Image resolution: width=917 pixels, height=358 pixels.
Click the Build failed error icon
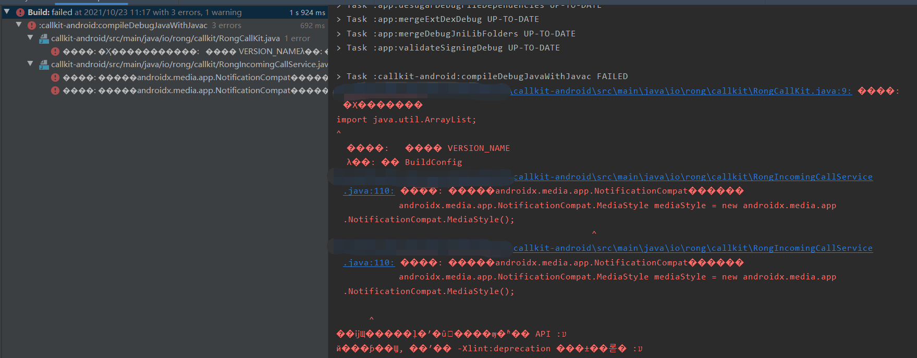point(20,12)
